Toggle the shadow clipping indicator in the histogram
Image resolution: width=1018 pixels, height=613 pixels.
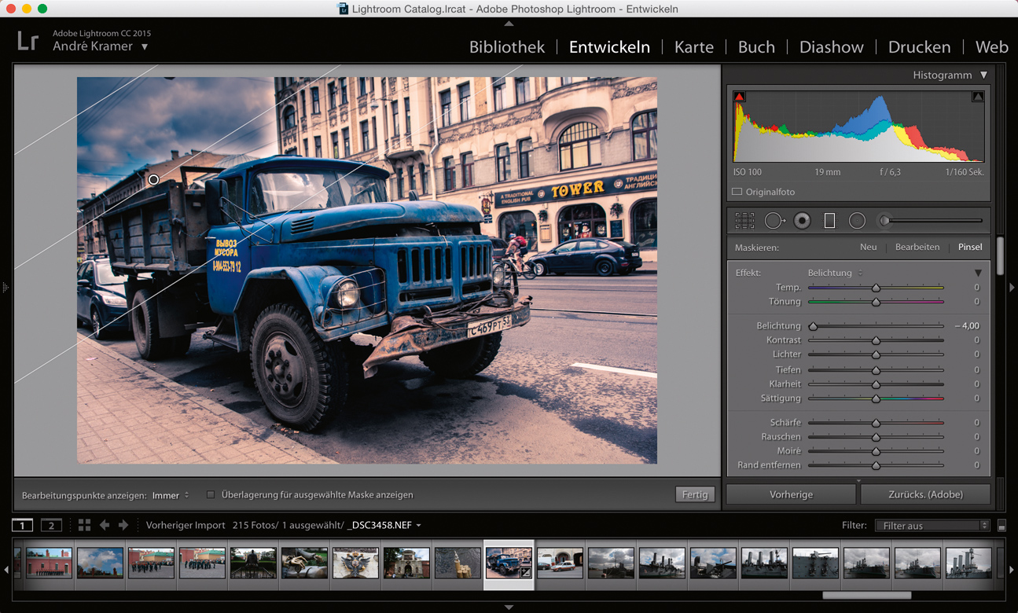tap(739, 97)
